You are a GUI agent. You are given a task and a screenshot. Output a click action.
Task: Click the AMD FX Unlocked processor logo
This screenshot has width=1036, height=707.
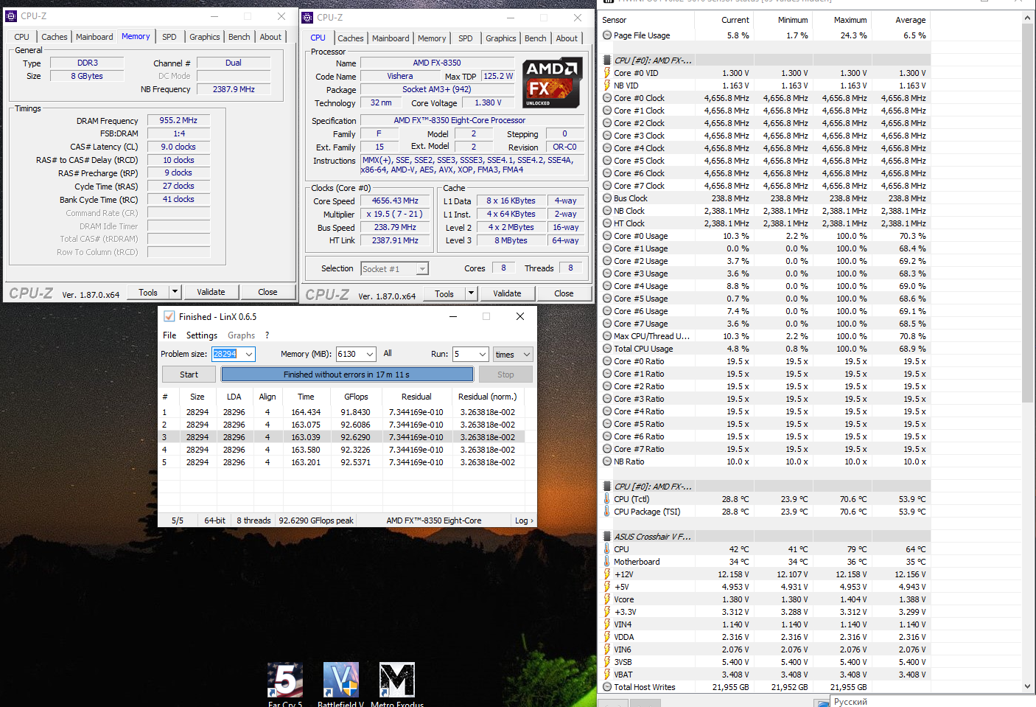pyautogui.click(x=553, y=83)
